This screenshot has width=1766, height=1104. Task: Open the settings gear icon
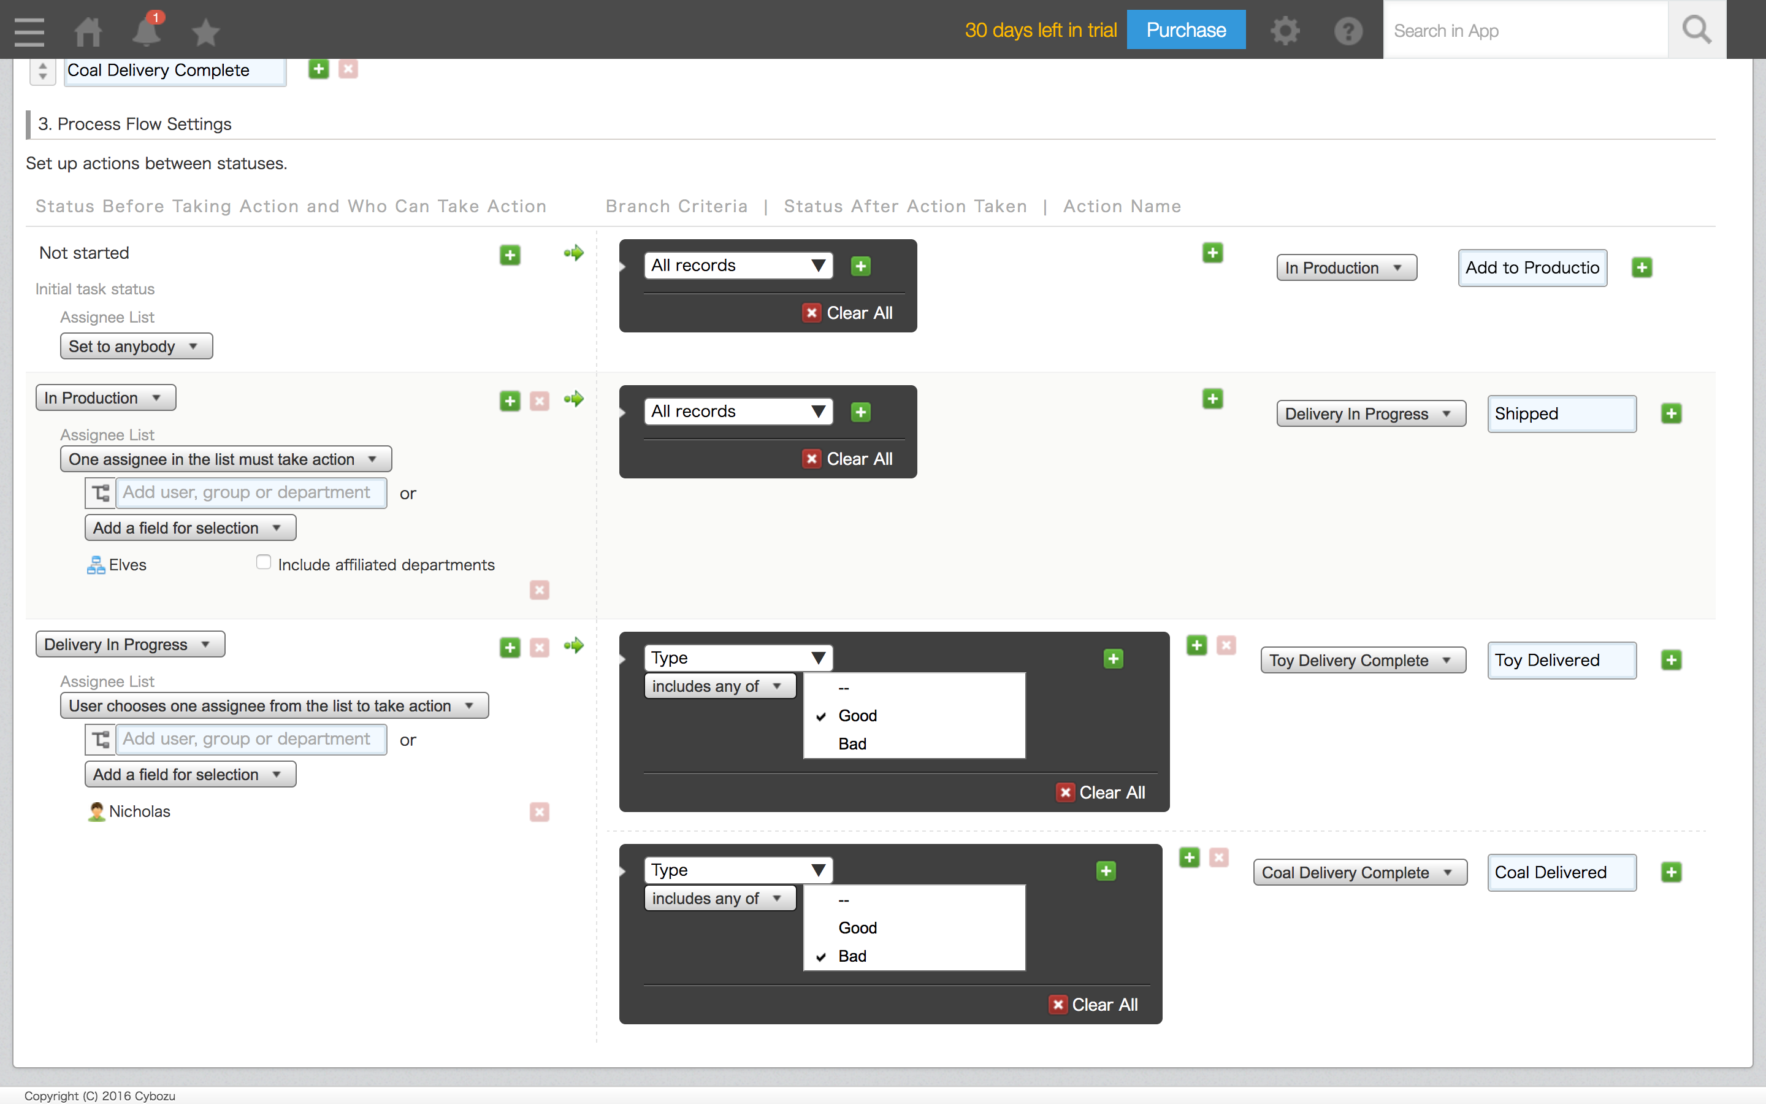[x=1285, y=31]
